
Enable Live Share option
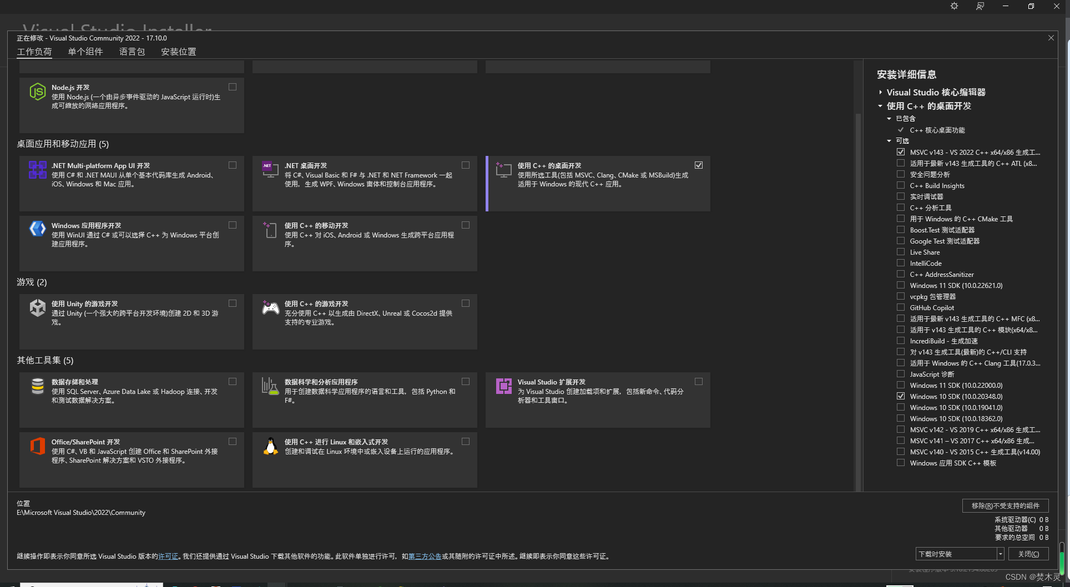[901, 252]
